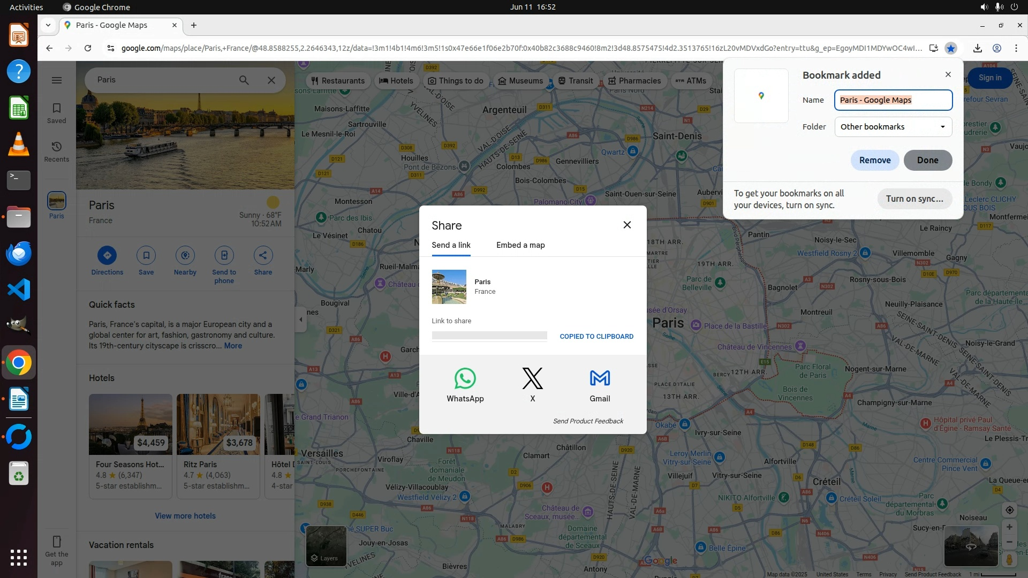The image size is (1028, 578).
Task: Click Done in Bookmark added popup
Action: (x=927, y=160)
